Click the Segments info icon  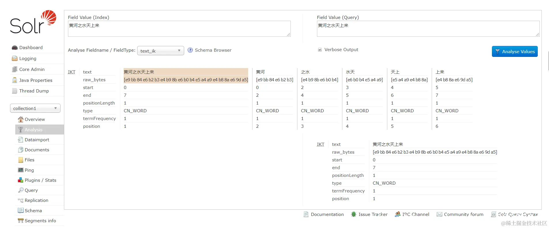pyautogui.click(x=20, y=221)
